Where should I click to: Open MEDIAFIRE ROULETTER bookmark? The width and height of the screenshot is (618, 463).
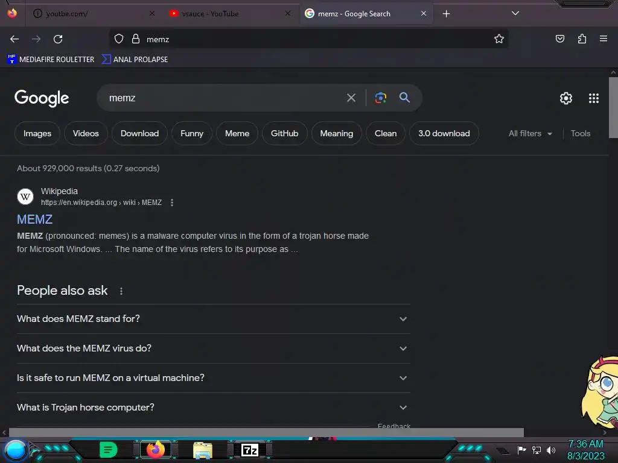pos(51,60)
